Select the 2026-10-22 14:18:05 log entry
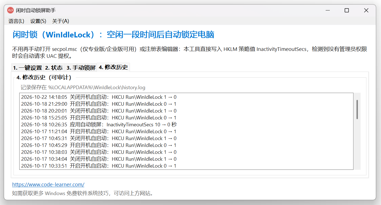 (x=186, y=97)
